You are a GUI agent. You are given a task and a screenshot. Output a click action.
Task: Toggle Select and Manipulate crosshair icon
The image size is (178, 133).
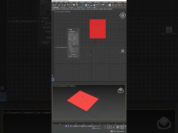(x=107, y=5)
